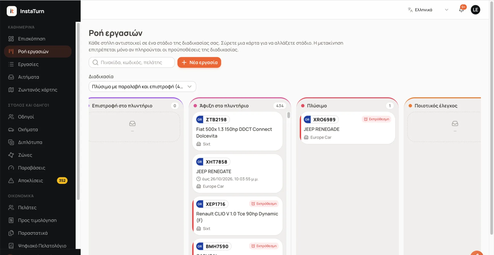
Task: Open Αιτήματα inbox icon in sidebar
Action: tap(11, 77)
